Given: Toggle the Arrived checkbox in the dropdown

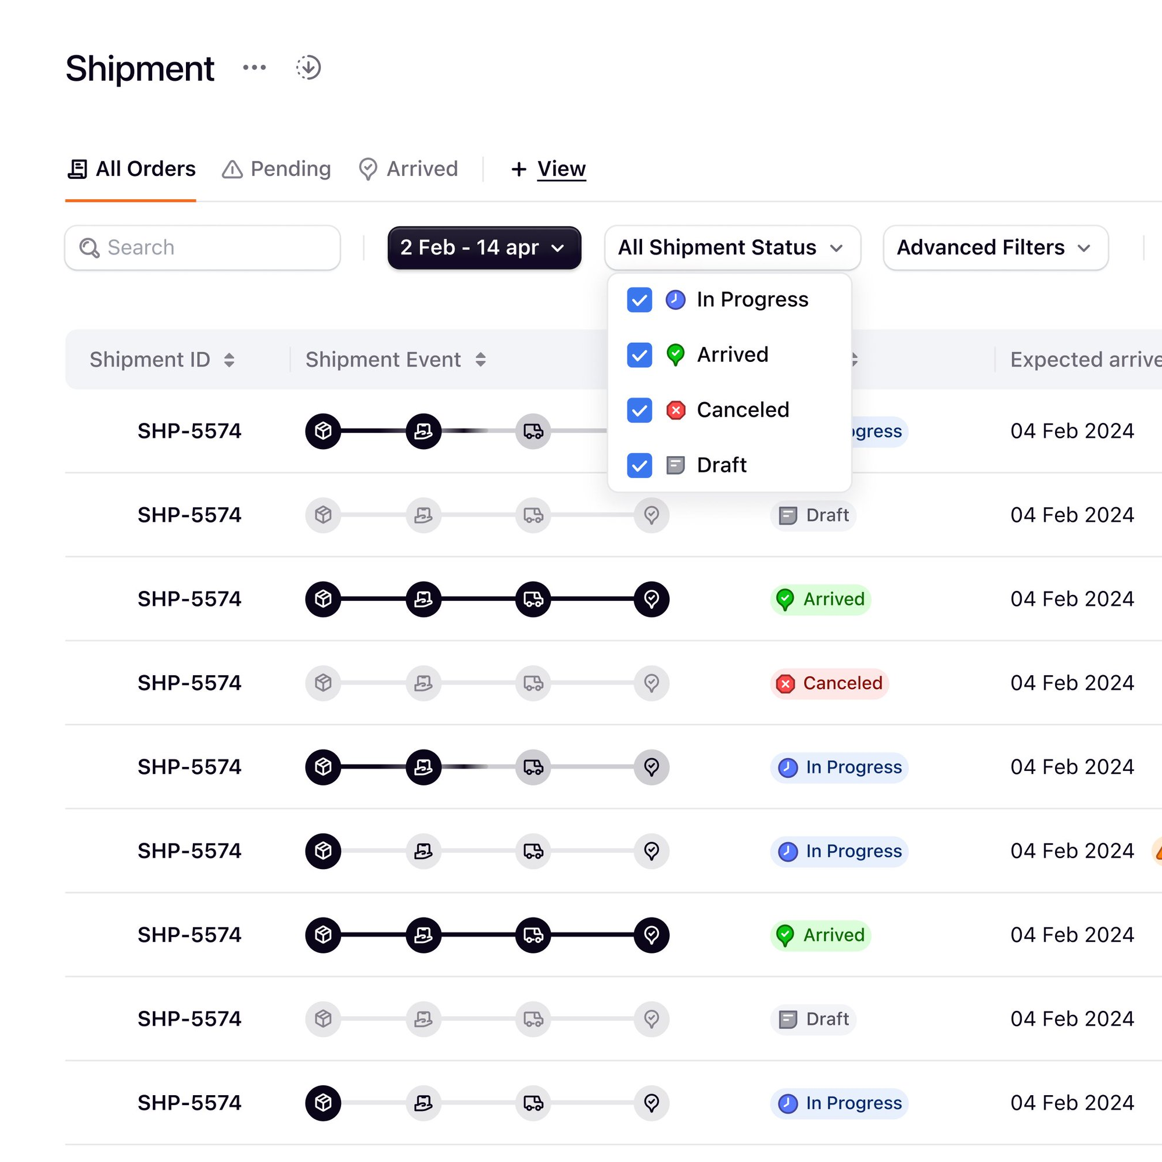Looking at the screenshot, I should coord(639,355).
